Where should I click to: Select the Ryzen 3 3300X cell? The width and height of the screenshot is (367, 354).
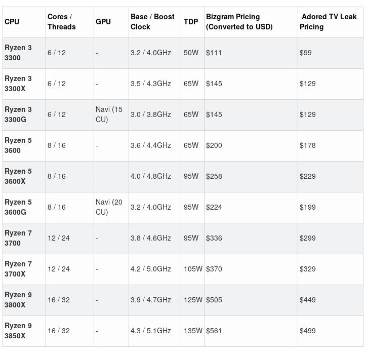[18, 84]
